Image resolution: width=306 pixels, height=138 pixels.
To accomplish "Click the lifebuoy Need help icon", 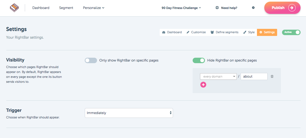I will click(x=217, y=8).
